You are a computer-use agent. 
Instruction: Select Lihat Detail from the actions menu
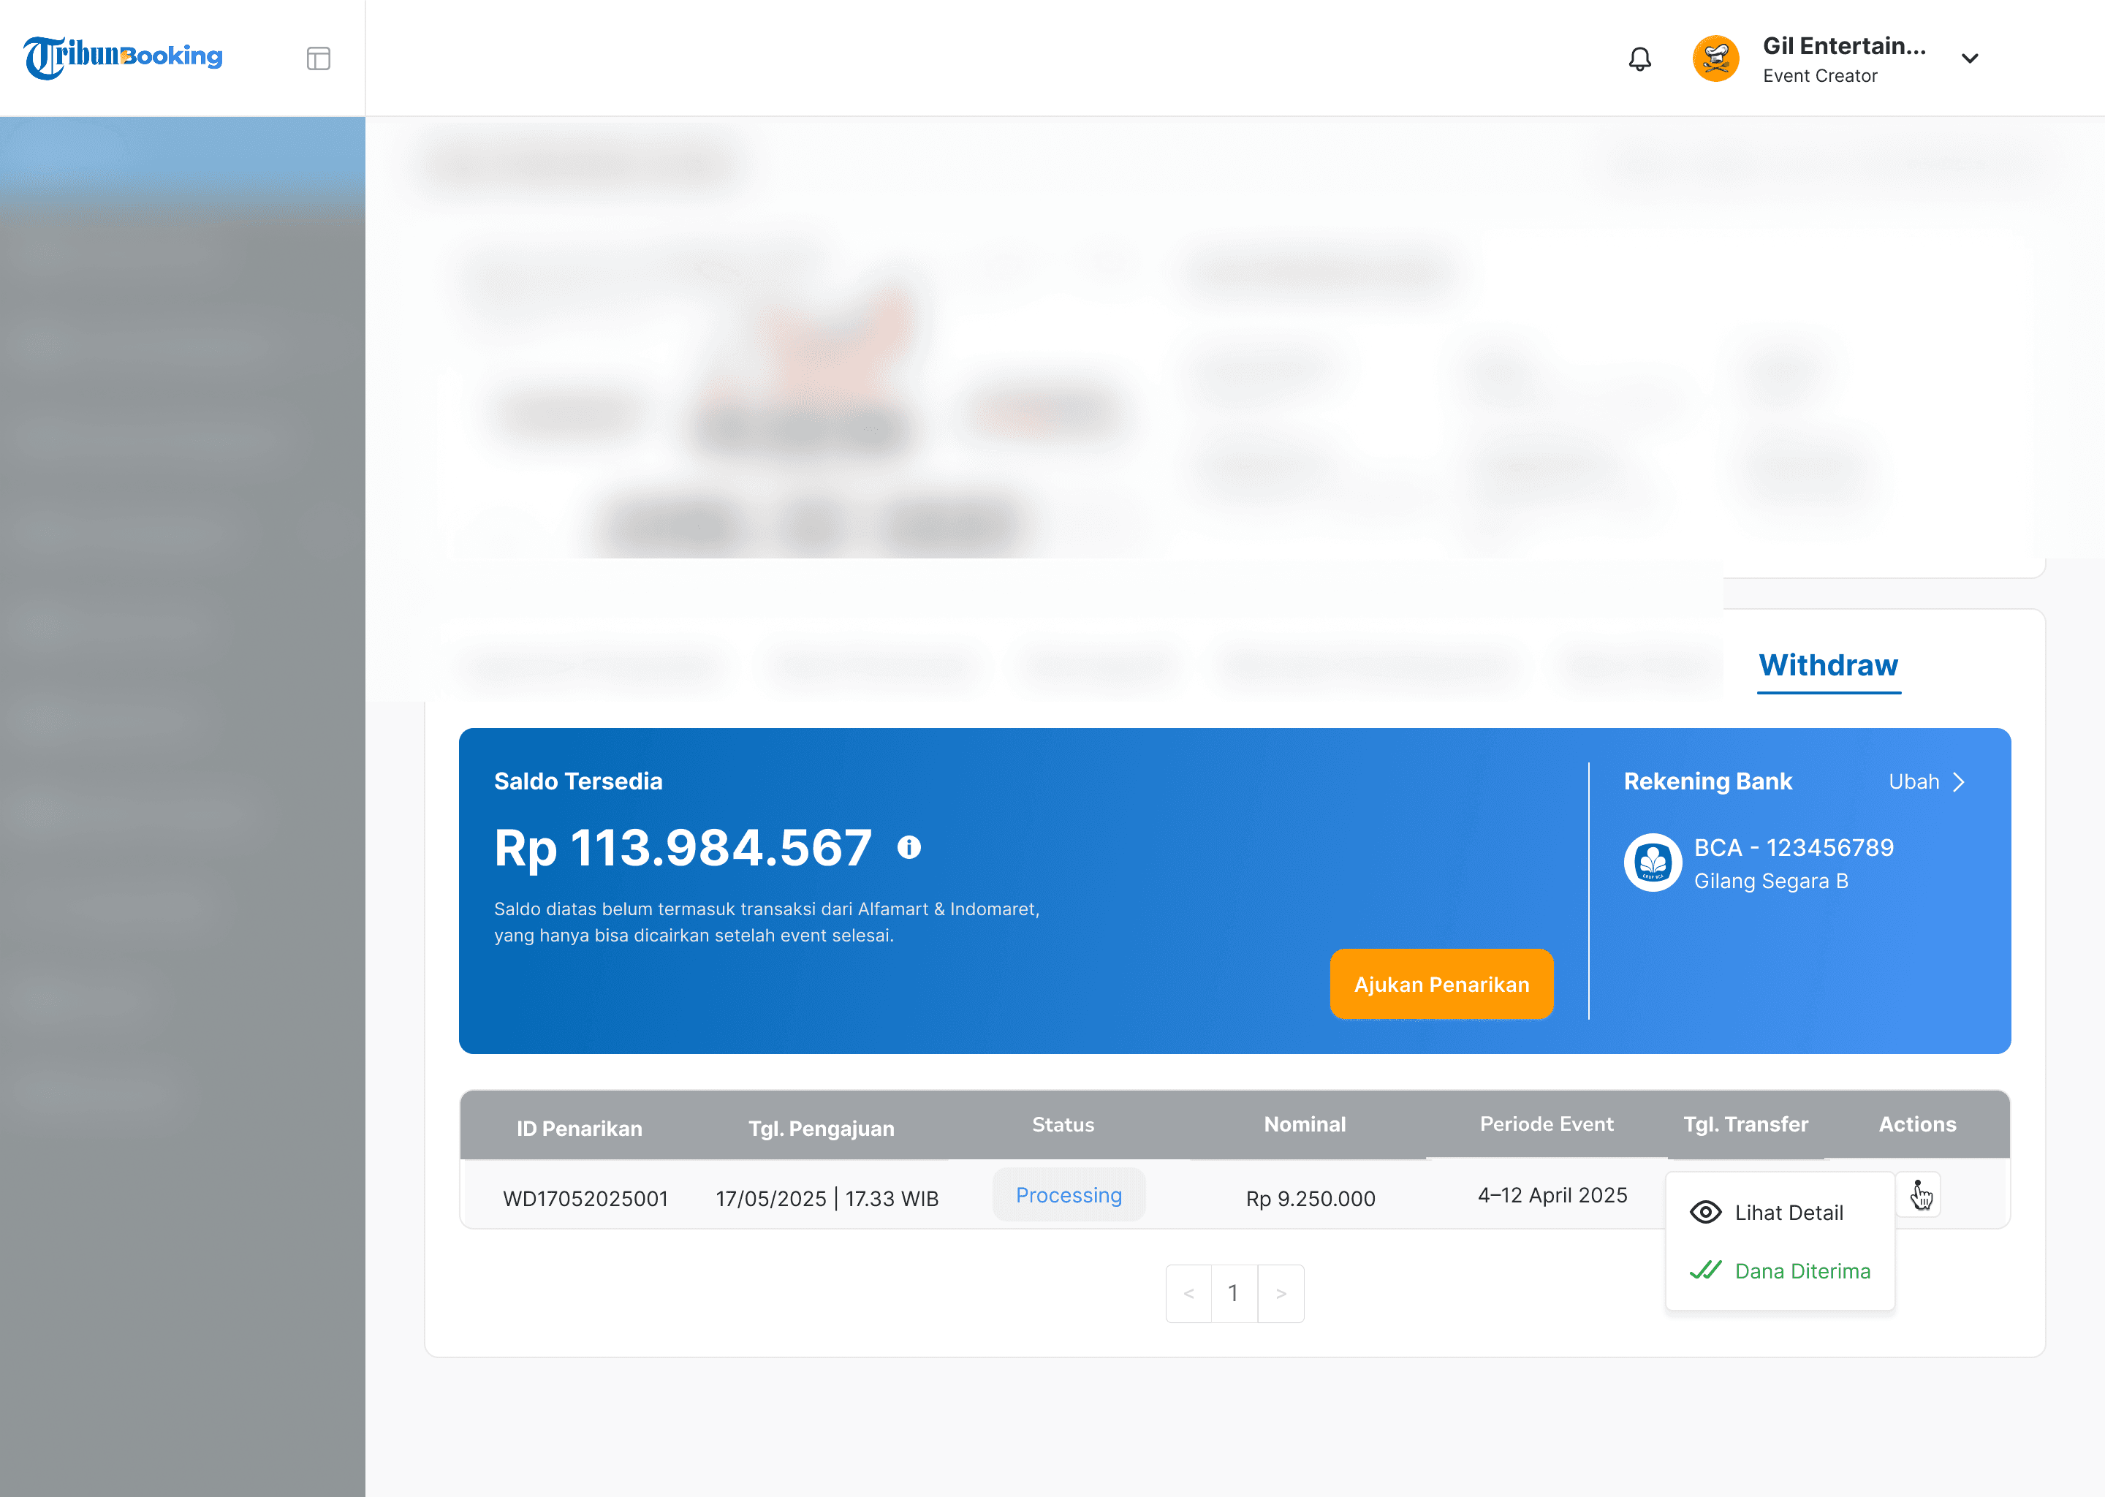(x=1767, y=1212)
